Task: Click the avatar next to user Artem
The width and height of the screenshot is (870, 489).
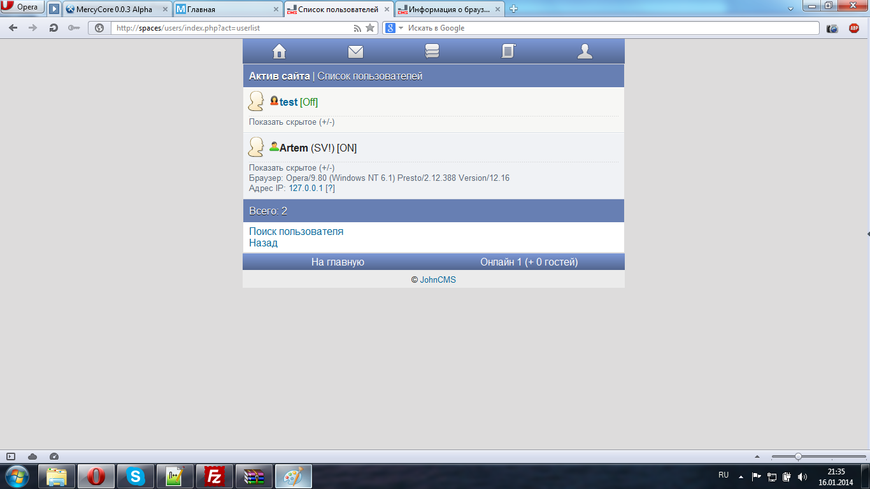Action: pyautogui.click(x=256, y=147)
